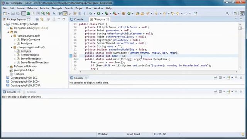Image resolution: width=247 pixels, height=139 pixels.
Task: Open the Back history dropdown arrow
Action: [x=182, y=14]
